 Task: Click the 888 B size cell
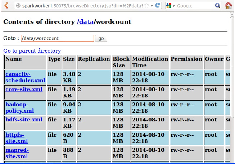69,153
